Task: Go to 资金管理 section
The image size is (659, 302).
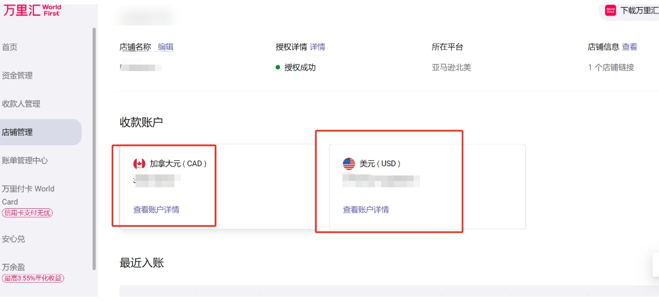Action: (17, 75)
